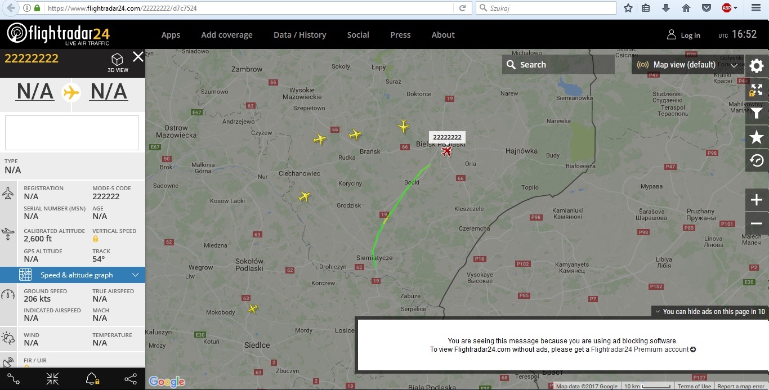The image size is (769, 390).
Task: Close the 22222222 flight panel
Action: [138, 56]
